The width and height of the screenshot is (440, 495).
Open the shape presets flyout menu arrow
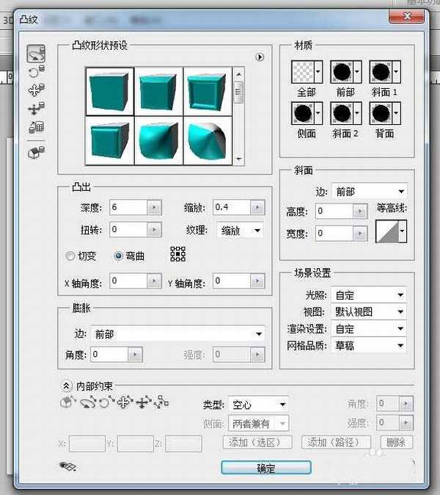pyautogui.click(x=260, y=57)
